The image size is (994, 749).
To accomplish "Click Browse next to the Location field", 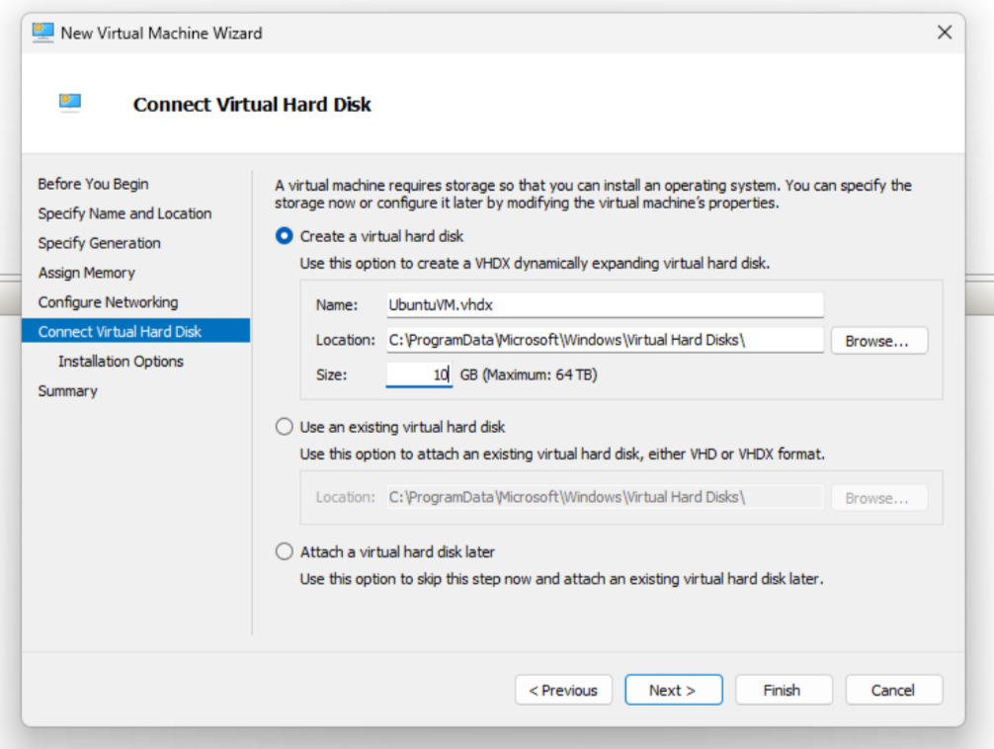I will click(x=878, y=340).
